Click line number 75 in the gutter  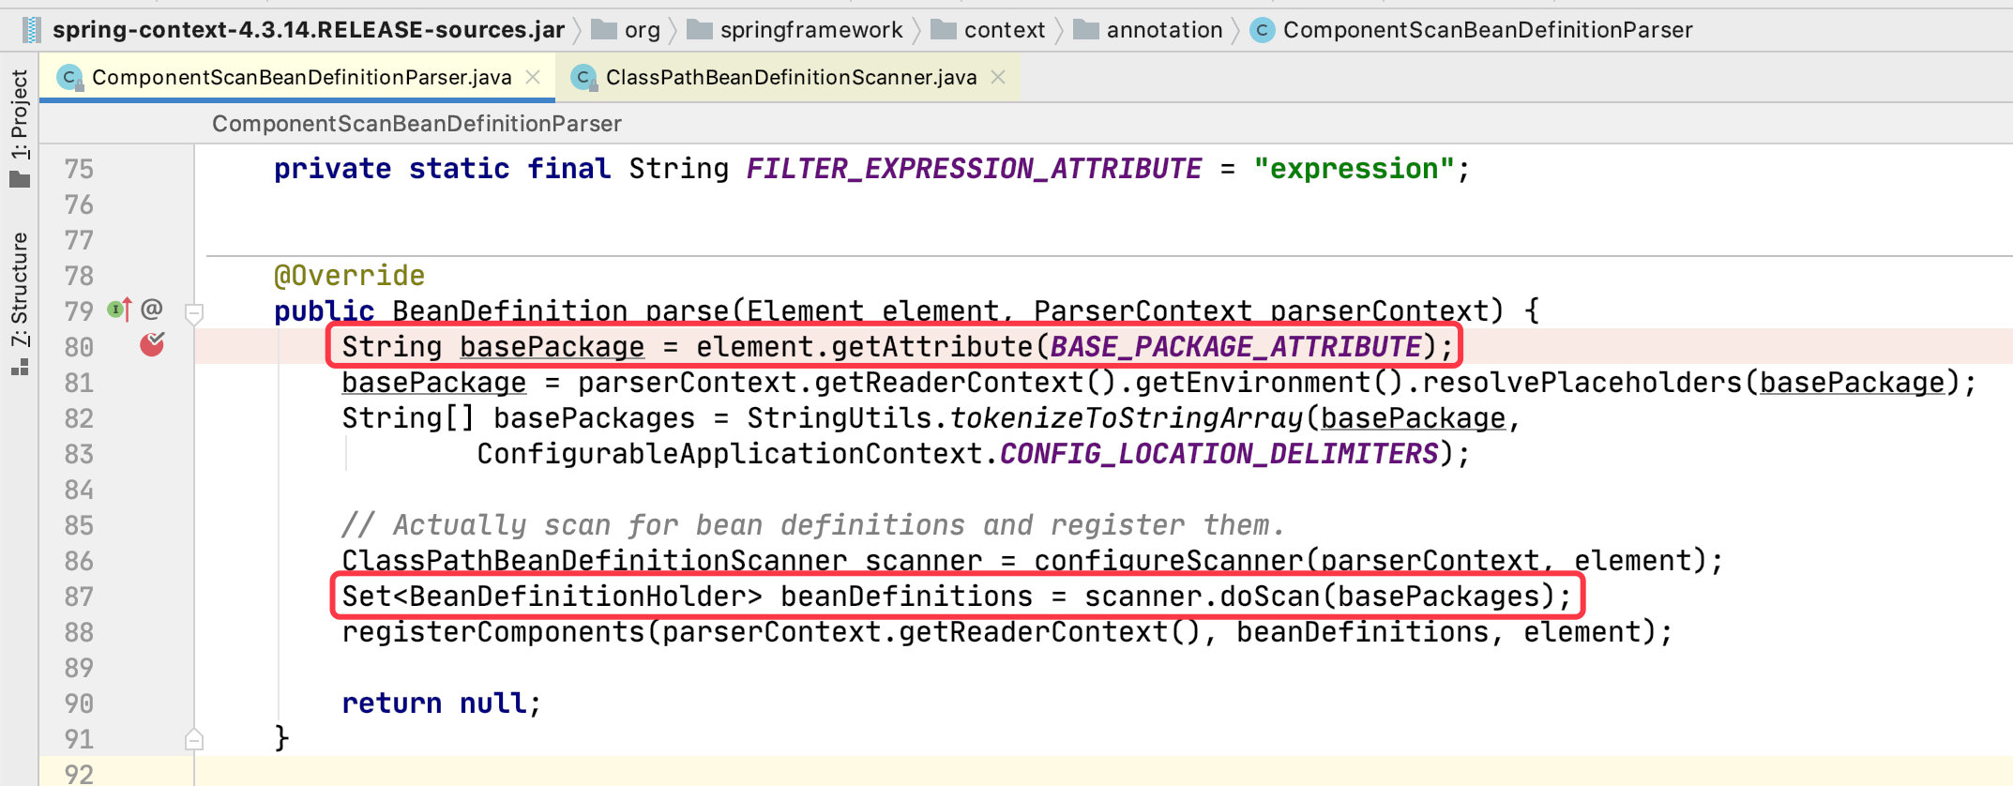[x=80, y=169]
